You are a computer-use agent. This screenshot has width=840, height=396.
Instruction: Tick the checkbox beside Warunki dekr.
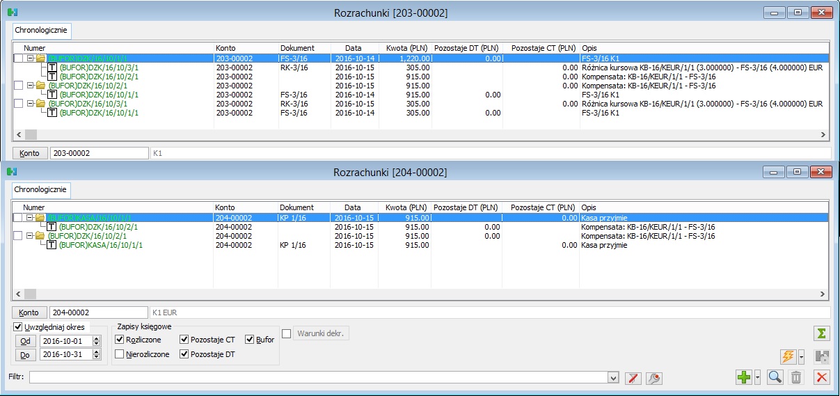tap(286, 333)
